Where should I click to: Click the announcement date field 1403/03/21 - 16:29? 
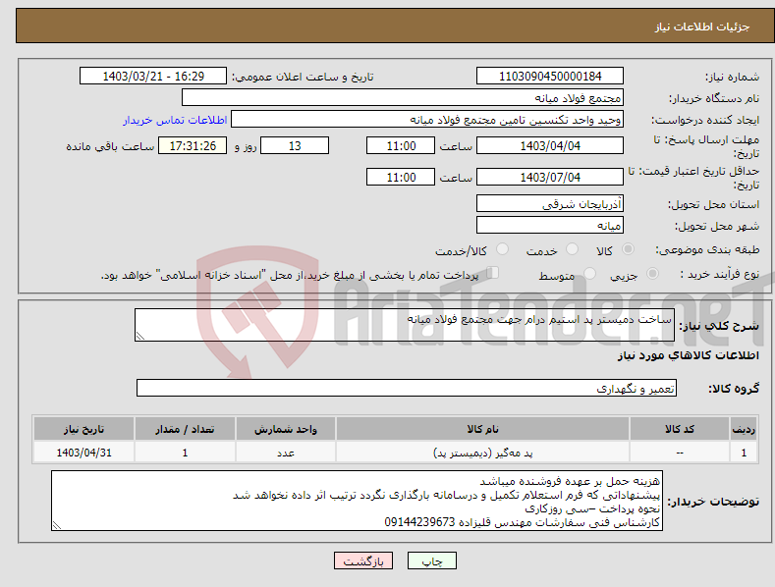coord(153,77)
